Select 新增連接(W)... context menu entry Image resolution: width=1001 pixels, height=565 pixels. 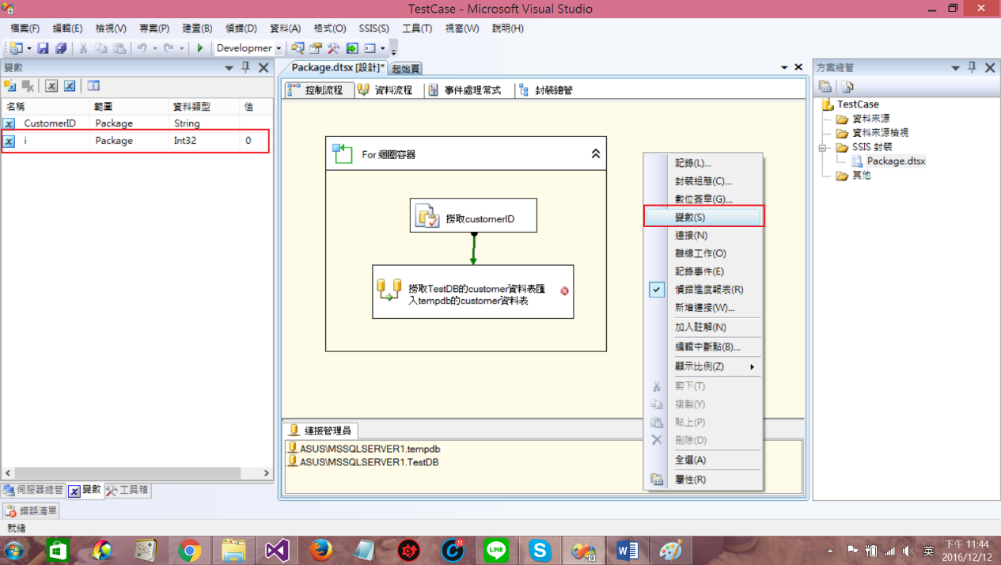click(703, 308)
